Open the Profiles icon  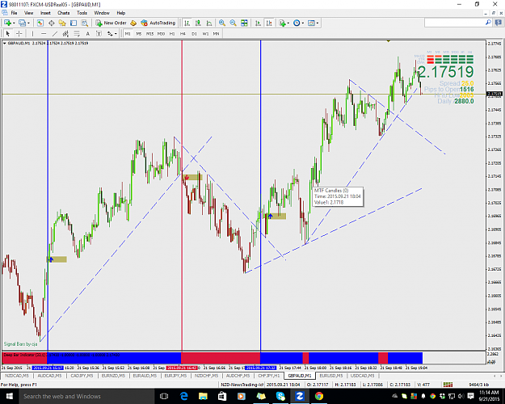pyautogui.click(x=23, y=23)
